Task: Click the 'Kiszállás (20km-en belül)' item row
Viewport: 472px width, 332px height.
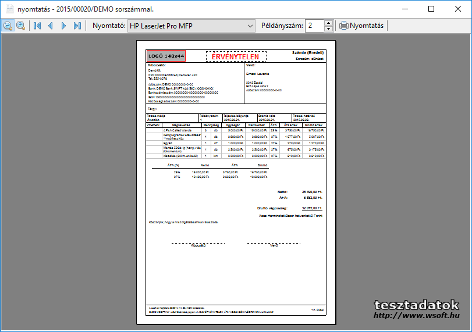Action: (x=236, y=156)
